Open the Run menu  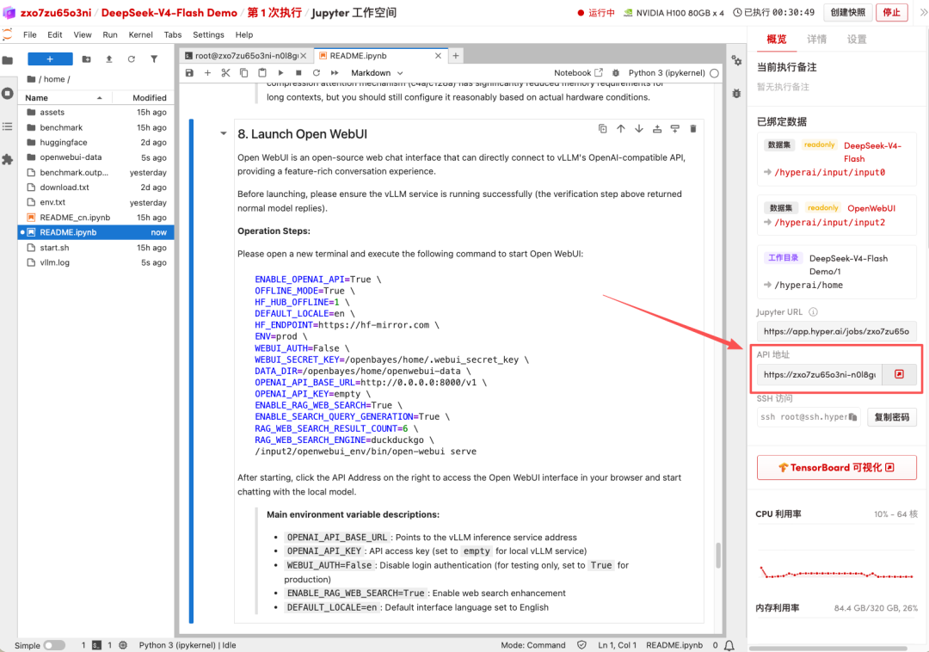point(109,35)
